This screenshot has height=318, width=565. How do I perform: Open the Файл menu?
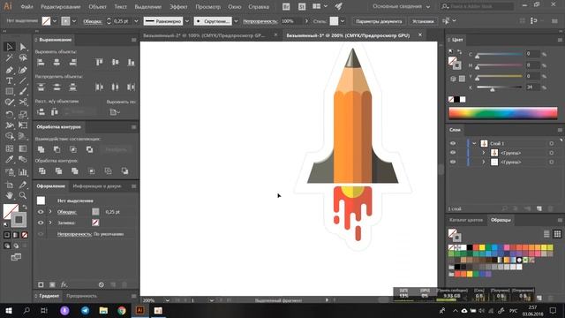click(x=27, y=7)
